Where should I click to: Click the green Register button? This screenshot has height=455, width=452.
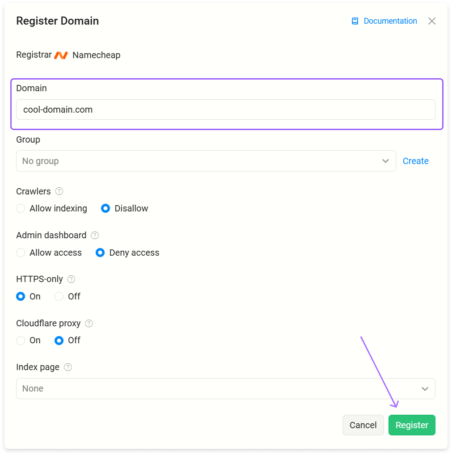[x=412, y=425]
